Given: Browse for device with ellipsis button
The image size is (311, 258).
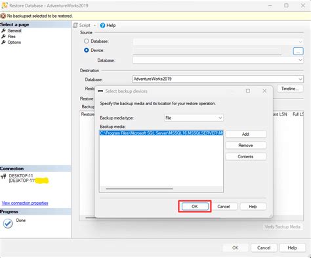Looking at the screenshot, I should coord(298,51).
